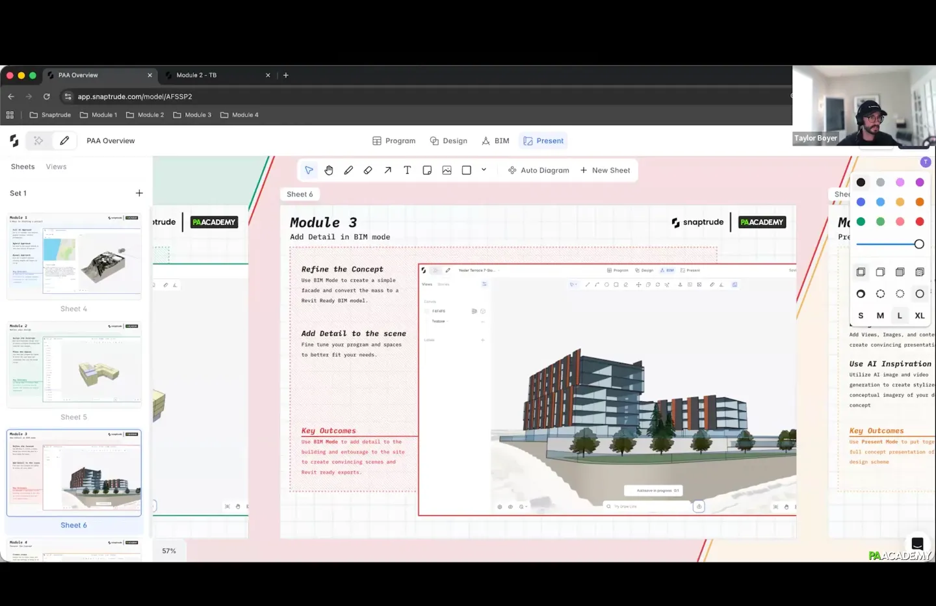Screen dimensions: 936x606
Task: Toggle the pattern fill style
Action: coord(919,272)
